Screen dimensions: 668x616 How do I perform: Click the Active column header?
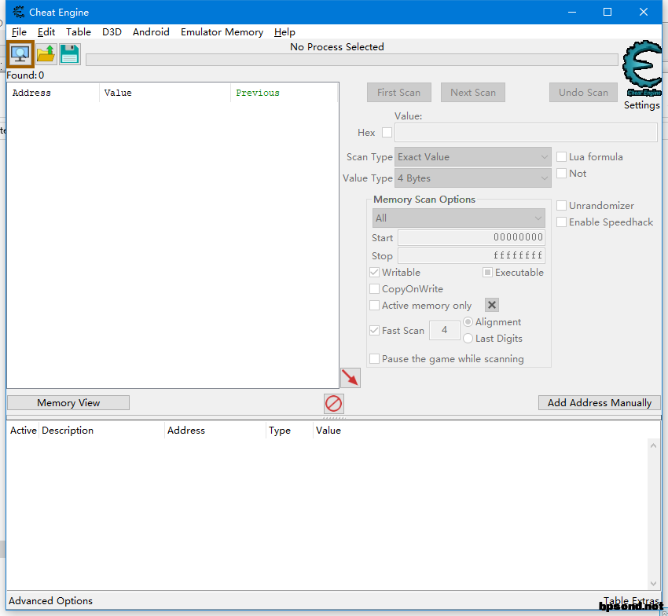23,431
